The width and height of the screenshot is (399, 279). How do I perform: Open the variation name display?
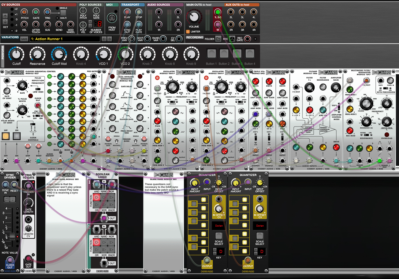tap(65, 39)
